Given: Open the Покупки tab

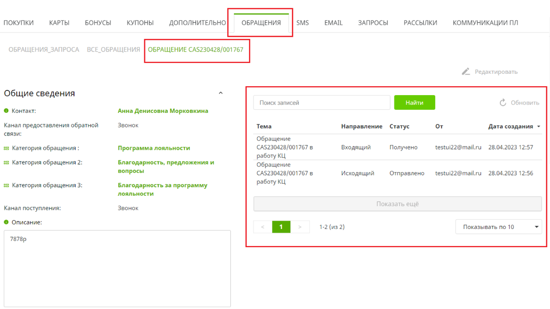Looking at the screenshot, I should coord(19,23).
